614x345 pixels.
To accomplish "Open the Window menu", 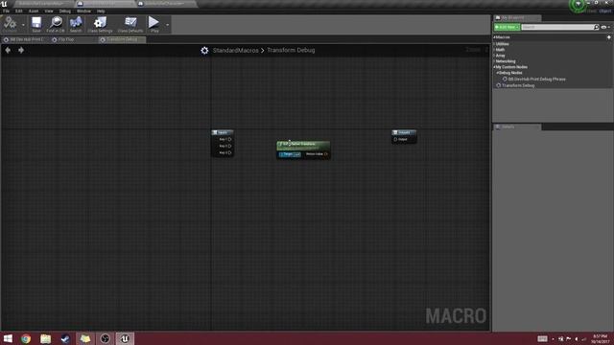I will [x=83, y=11].
